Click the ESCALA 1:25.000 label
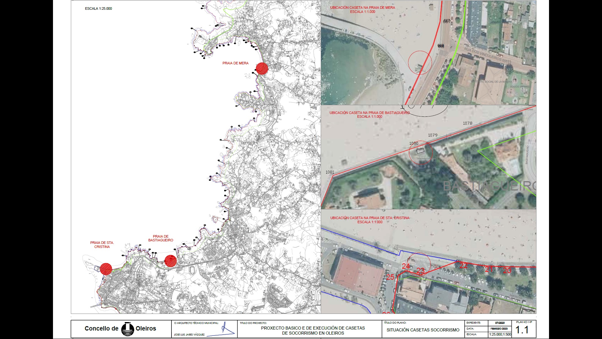The image size is (602, 339). (x=98, y=8)
